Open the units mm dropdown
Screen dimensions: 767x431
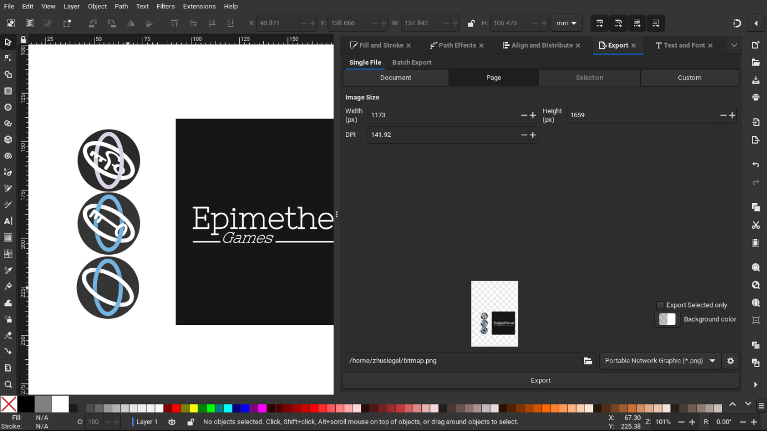[x=567, y=23]
